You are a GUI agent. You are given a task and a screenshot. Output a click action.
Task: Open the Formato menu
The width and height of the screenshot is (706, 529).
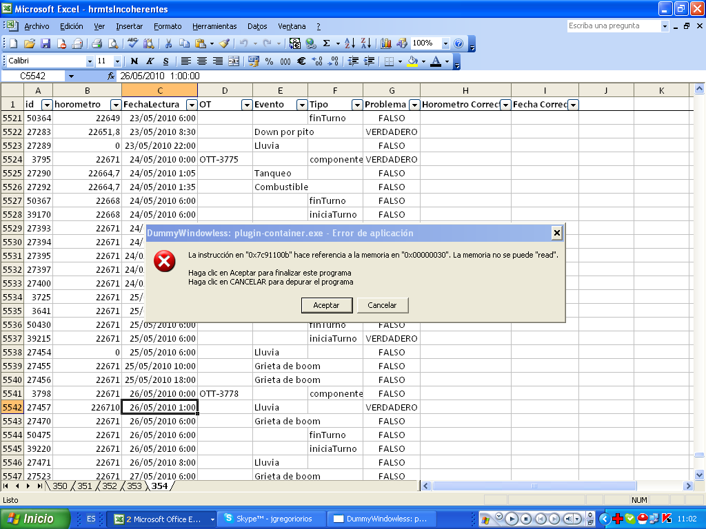click(168, 27)
